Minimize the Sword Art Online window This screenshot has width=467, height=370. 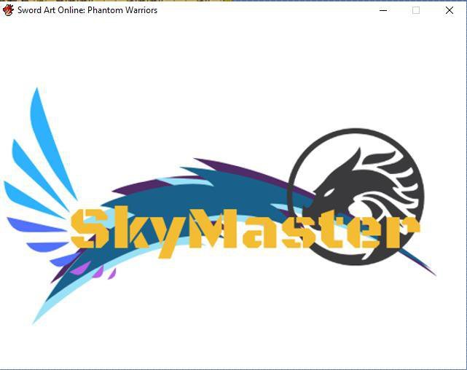coord(383,10)
